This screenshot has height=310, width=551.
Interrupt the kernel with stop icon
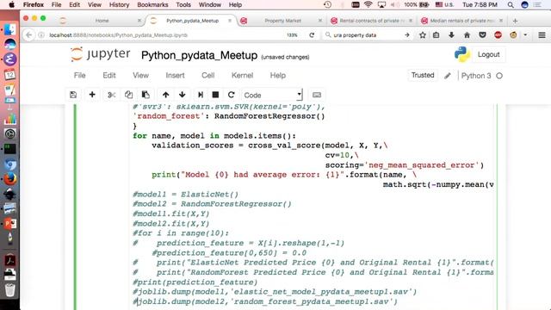coord(215,95)
